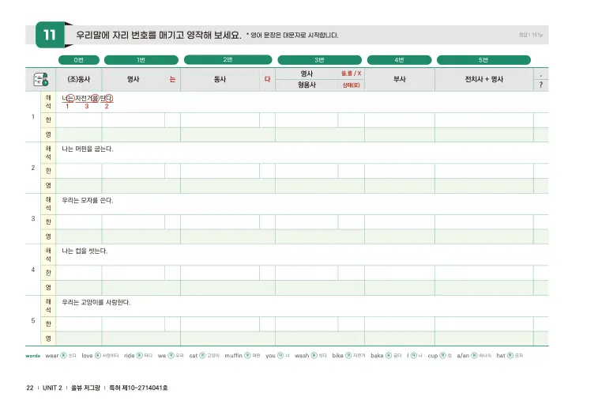Viewport: 598px width, 412px height.
Task: Click the word 'bake' in the words list
Action: pyautogui.click(x=377, y=356)
